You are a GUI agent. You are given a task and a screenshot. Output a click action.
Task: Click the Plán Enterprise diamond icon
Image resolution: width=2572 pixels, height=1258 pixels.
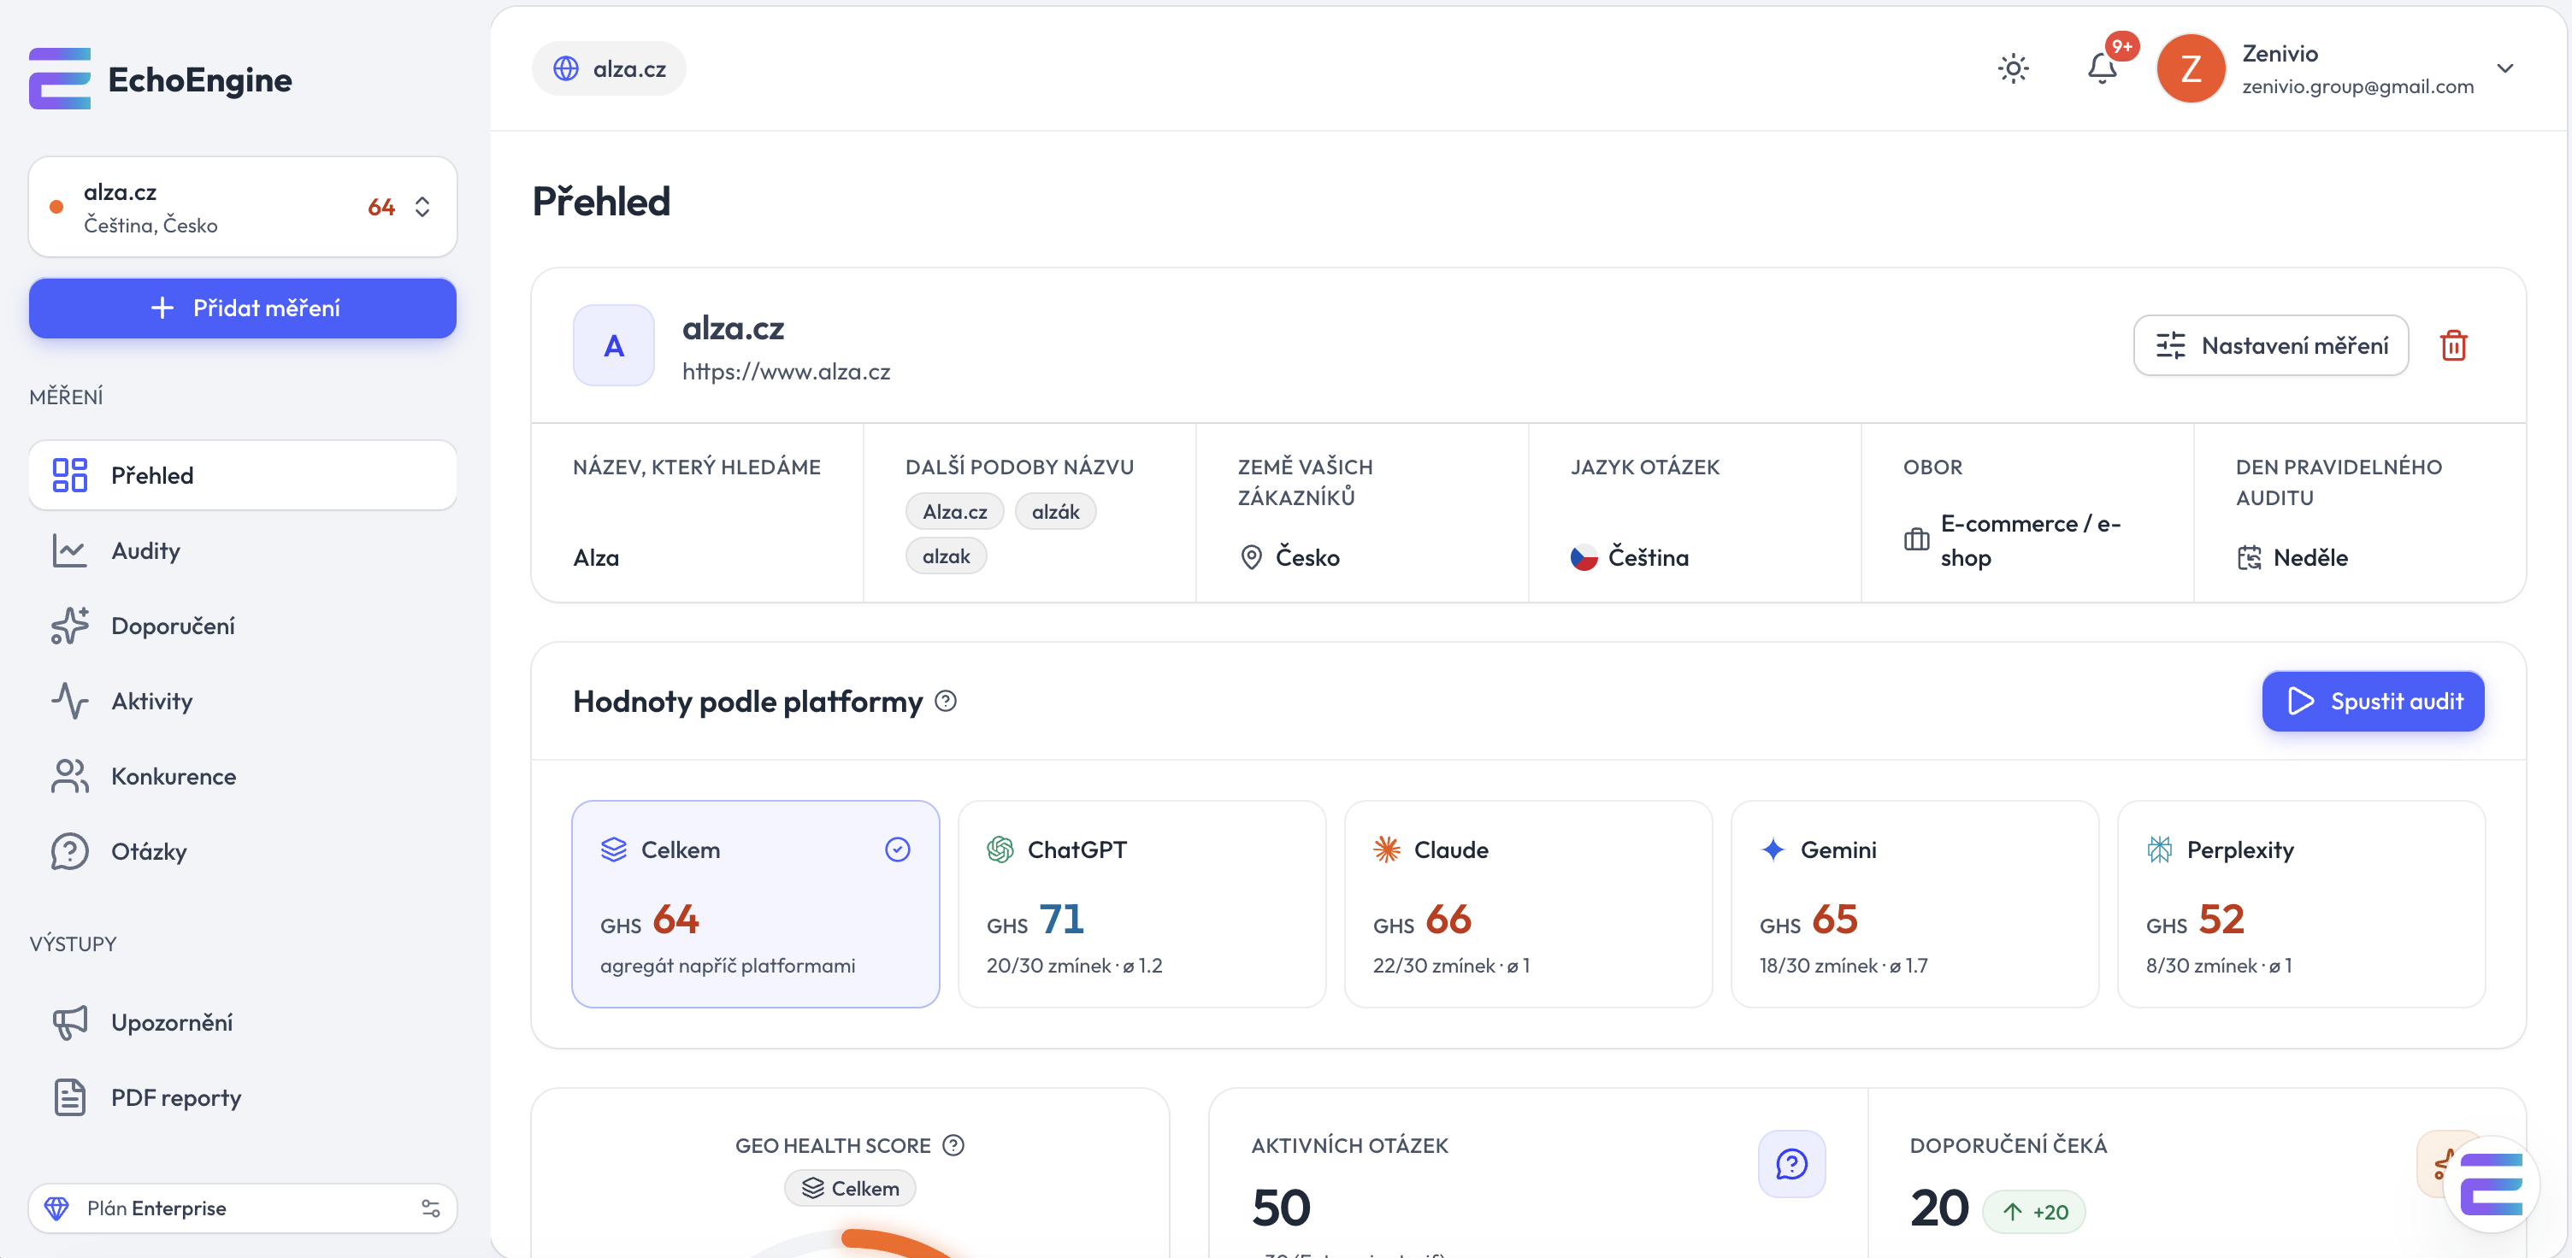tap(57, 1208)
